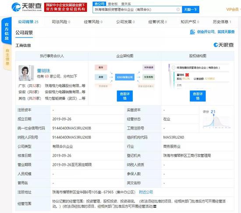Image resolution: width=241 pixels, height=213 pixels.
Task: Open the 附近公司 link
Action: (x=146, y=192)
